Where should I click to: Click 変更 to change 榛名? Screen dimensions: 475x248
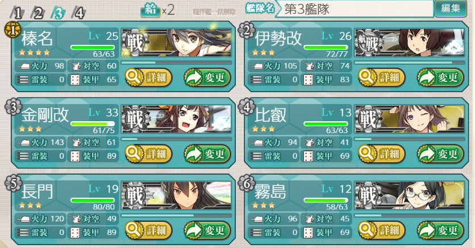pos(207,77)
